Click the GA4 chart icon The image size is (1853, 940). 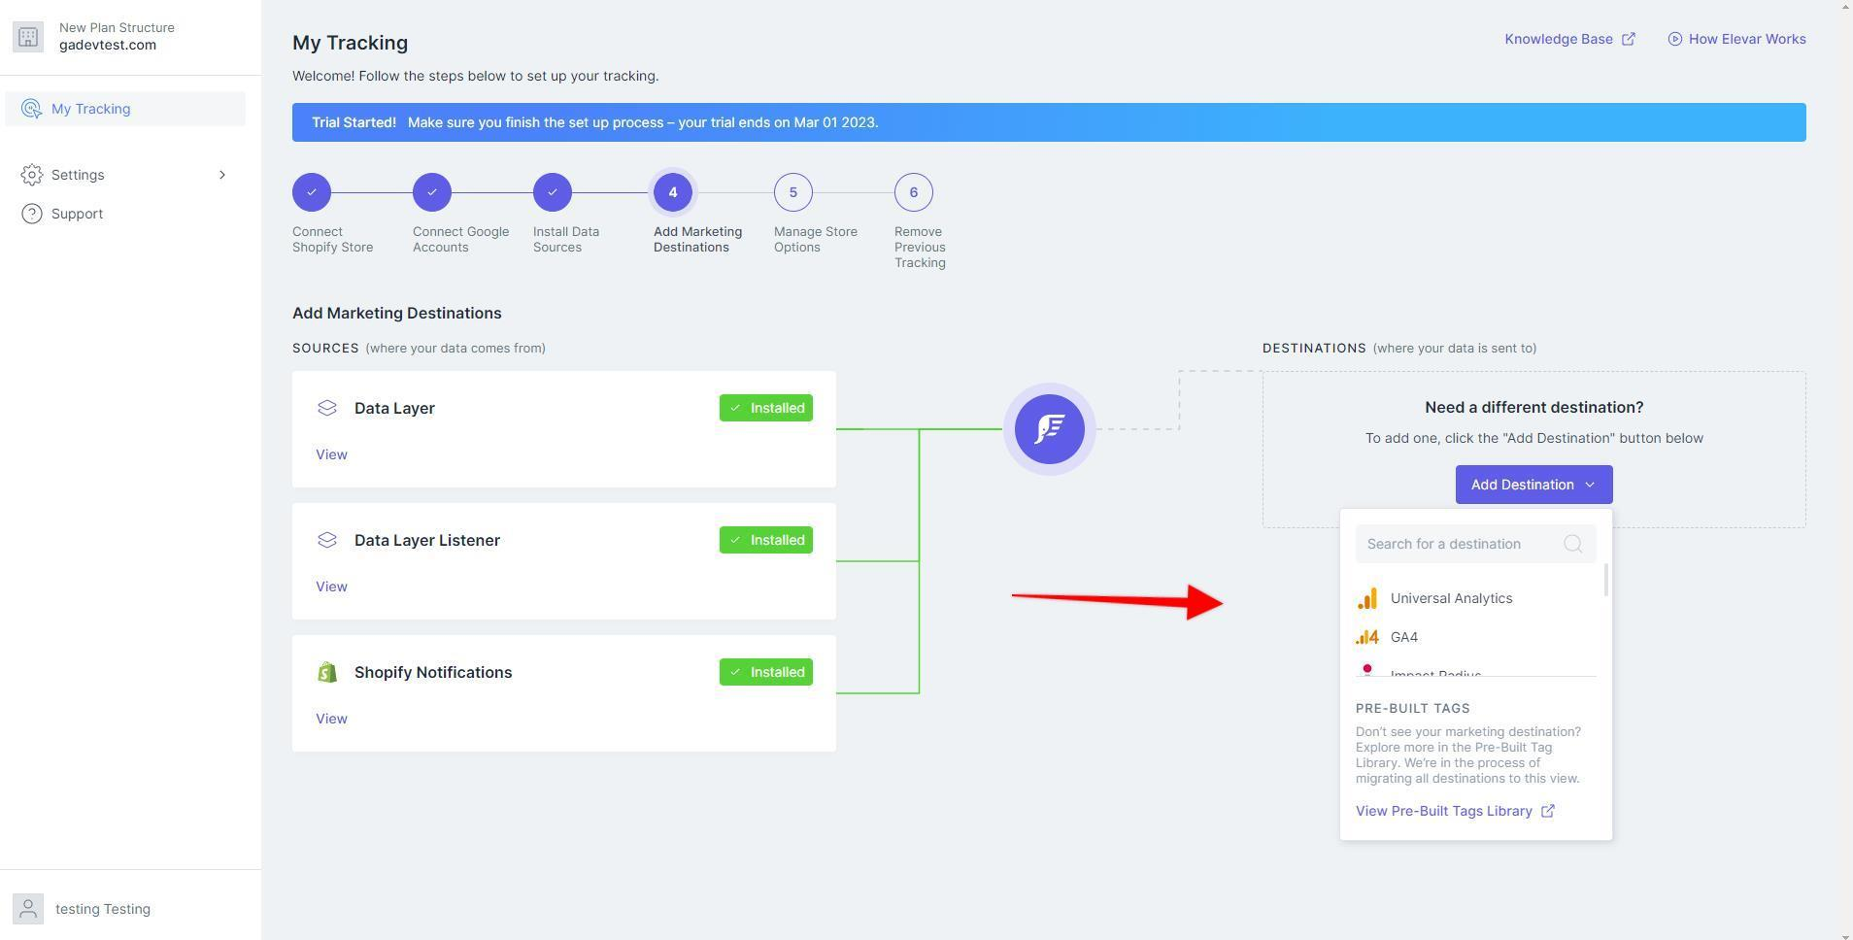tap(1367, 637)
